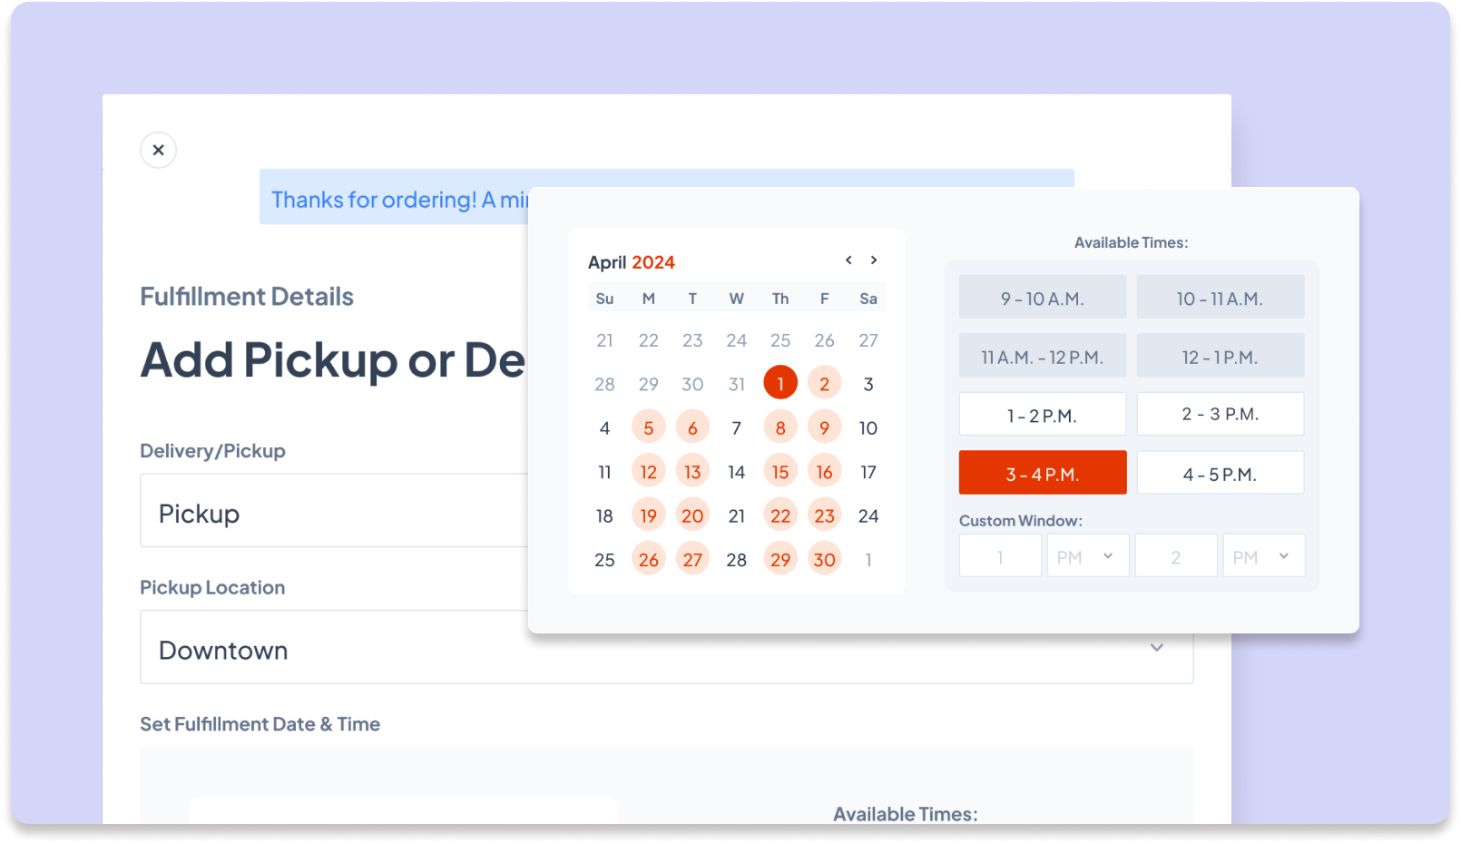Image resolution: width=1461 pixels, height=844 pixels.
Task: Select the 11 A.M. - 12 P.M. time slot
Action: tap(1043, 356)
